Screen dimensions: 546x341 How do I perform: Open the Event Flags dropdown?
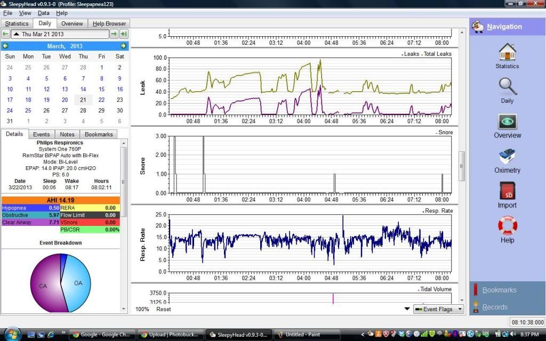(x=438, y=309)
